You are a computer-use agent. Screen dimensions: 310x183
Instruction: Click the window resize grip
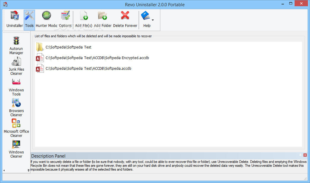coord(305,179)
